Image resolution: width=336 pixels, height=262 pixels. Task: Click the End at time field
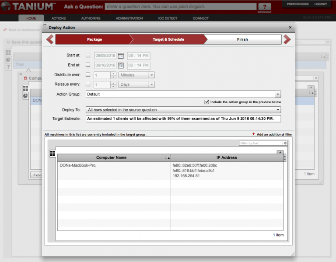(x=138, y=65)
